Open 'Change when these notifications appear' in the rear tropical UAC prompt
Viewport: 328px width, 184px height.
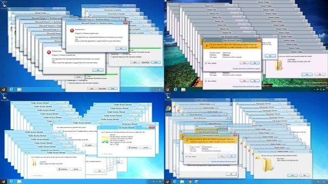pos(246,86)
